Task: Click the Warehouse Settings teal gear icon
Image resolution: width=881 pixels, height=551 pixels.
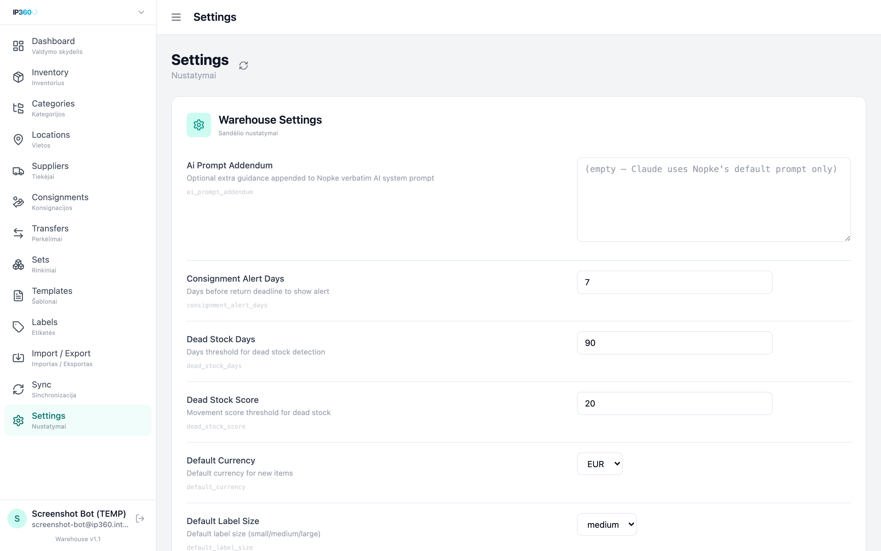Action: tap(199, 125)
